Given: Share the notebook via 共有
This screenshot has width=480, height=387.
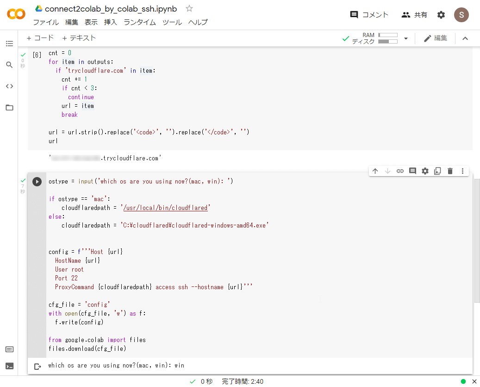Looking at the screenshot, I should click(x=415, y=14).
